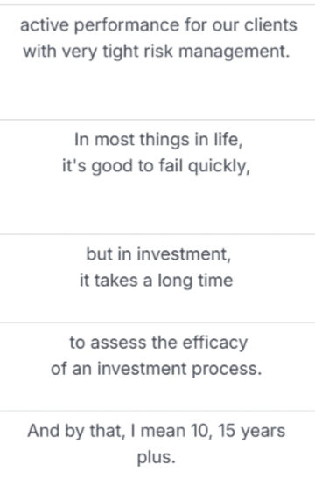Click the line "it takes a long time"
This screenshot has height=478, width=315.
[156, 281]
